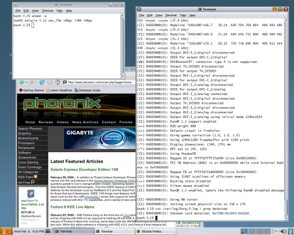Open the Tabs menu in right Terminal
The width and height of the screenshot is (294, 235).
tap(183, 15)
